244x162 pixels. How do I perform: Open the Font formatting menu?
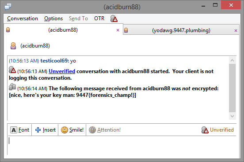coord(20,130)
